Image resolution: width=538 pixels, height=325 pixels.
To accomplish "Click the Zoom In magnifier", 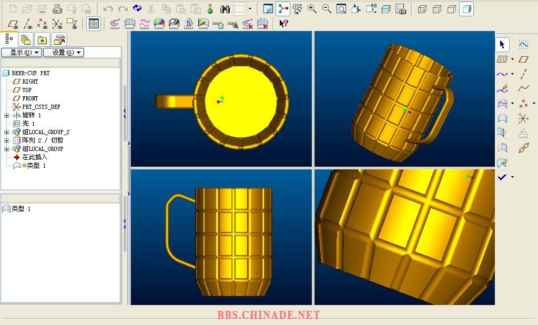I will [x=312, y=9].
